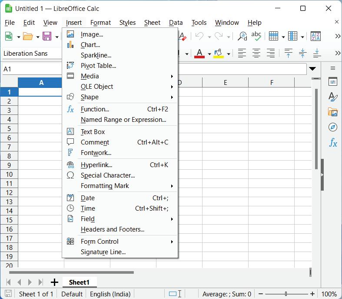The image size is (342, 299).
Task: Click the Clear direct formatting icon
Action: [183, 36]
